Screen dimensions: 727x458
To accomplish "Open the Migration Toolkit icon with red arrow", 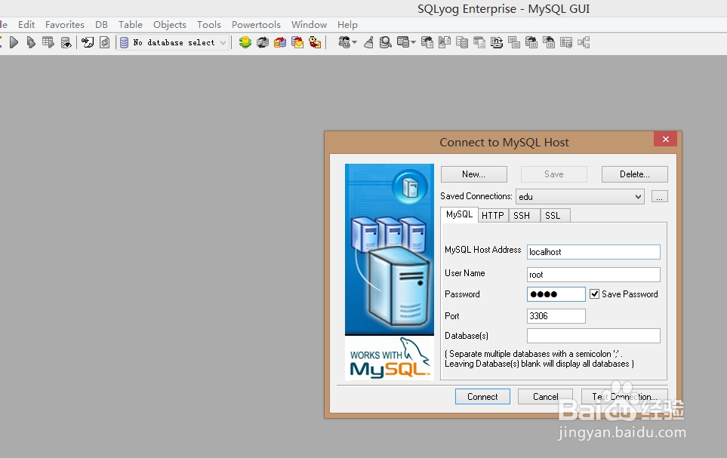I will point(280,43).
